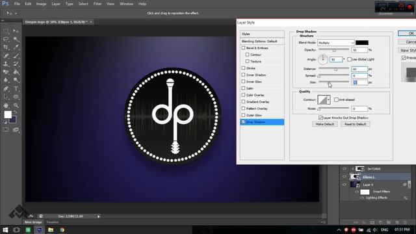Hide the Layer 0 layer

click(x=344, y=185)
